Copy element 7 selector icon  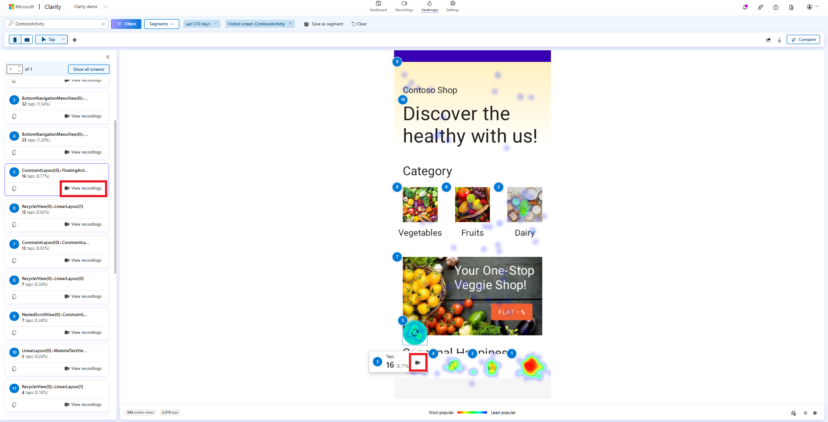tap(14, 261)
